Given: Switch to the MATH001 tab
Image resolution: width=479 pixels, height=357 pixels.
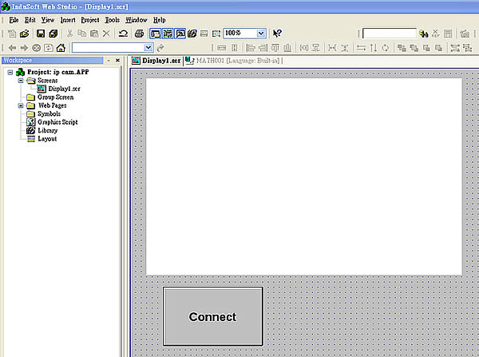Looking at the screenshot, I should [236, 61].
